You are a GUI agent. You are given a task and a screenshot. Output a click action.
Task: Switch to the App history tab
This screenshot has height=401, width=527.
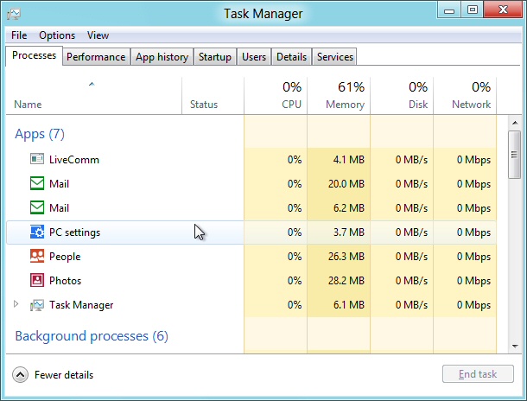click(x=162, y=57)
